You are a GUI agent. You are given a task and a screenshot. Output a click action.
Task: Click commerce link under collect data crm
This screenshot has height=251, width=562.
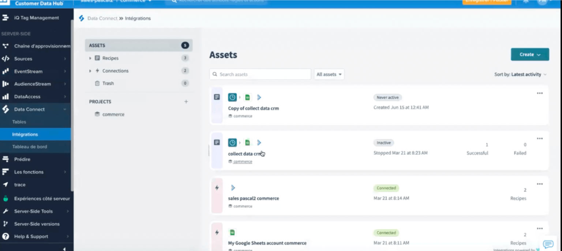(243, 162)
